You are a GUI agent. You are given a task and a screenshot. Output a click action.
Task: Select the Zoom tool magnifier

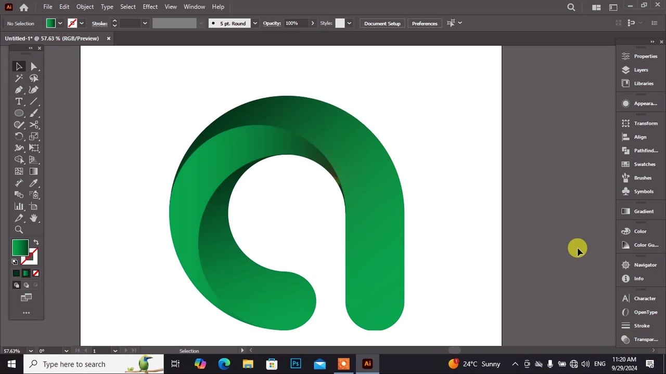[19, 230]
